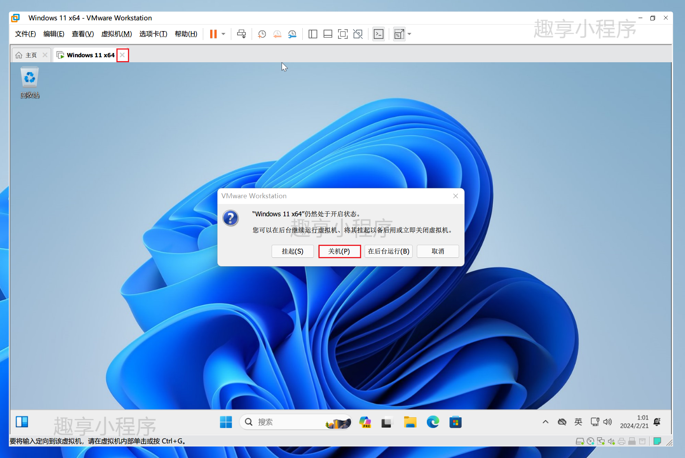
Task: Close the 主页 tab
Action: [x=45, y=55]
